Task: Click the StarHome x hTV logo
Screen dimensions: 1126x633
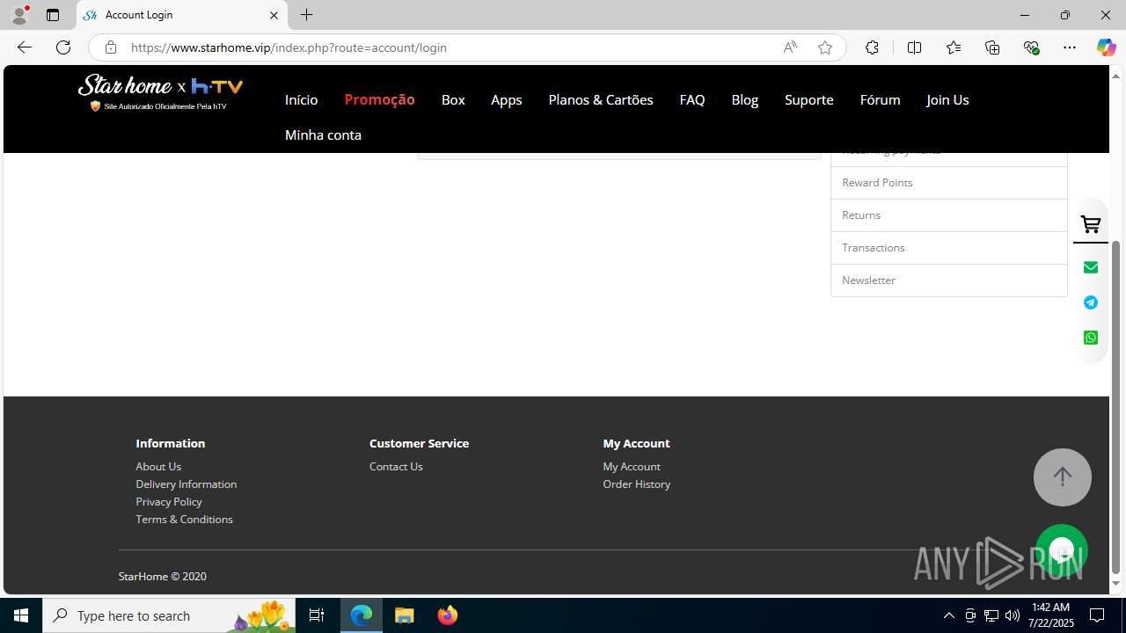Action: [x=160, y=92]
